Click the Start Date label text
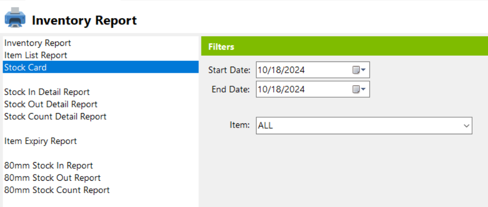 coord(229,70)
